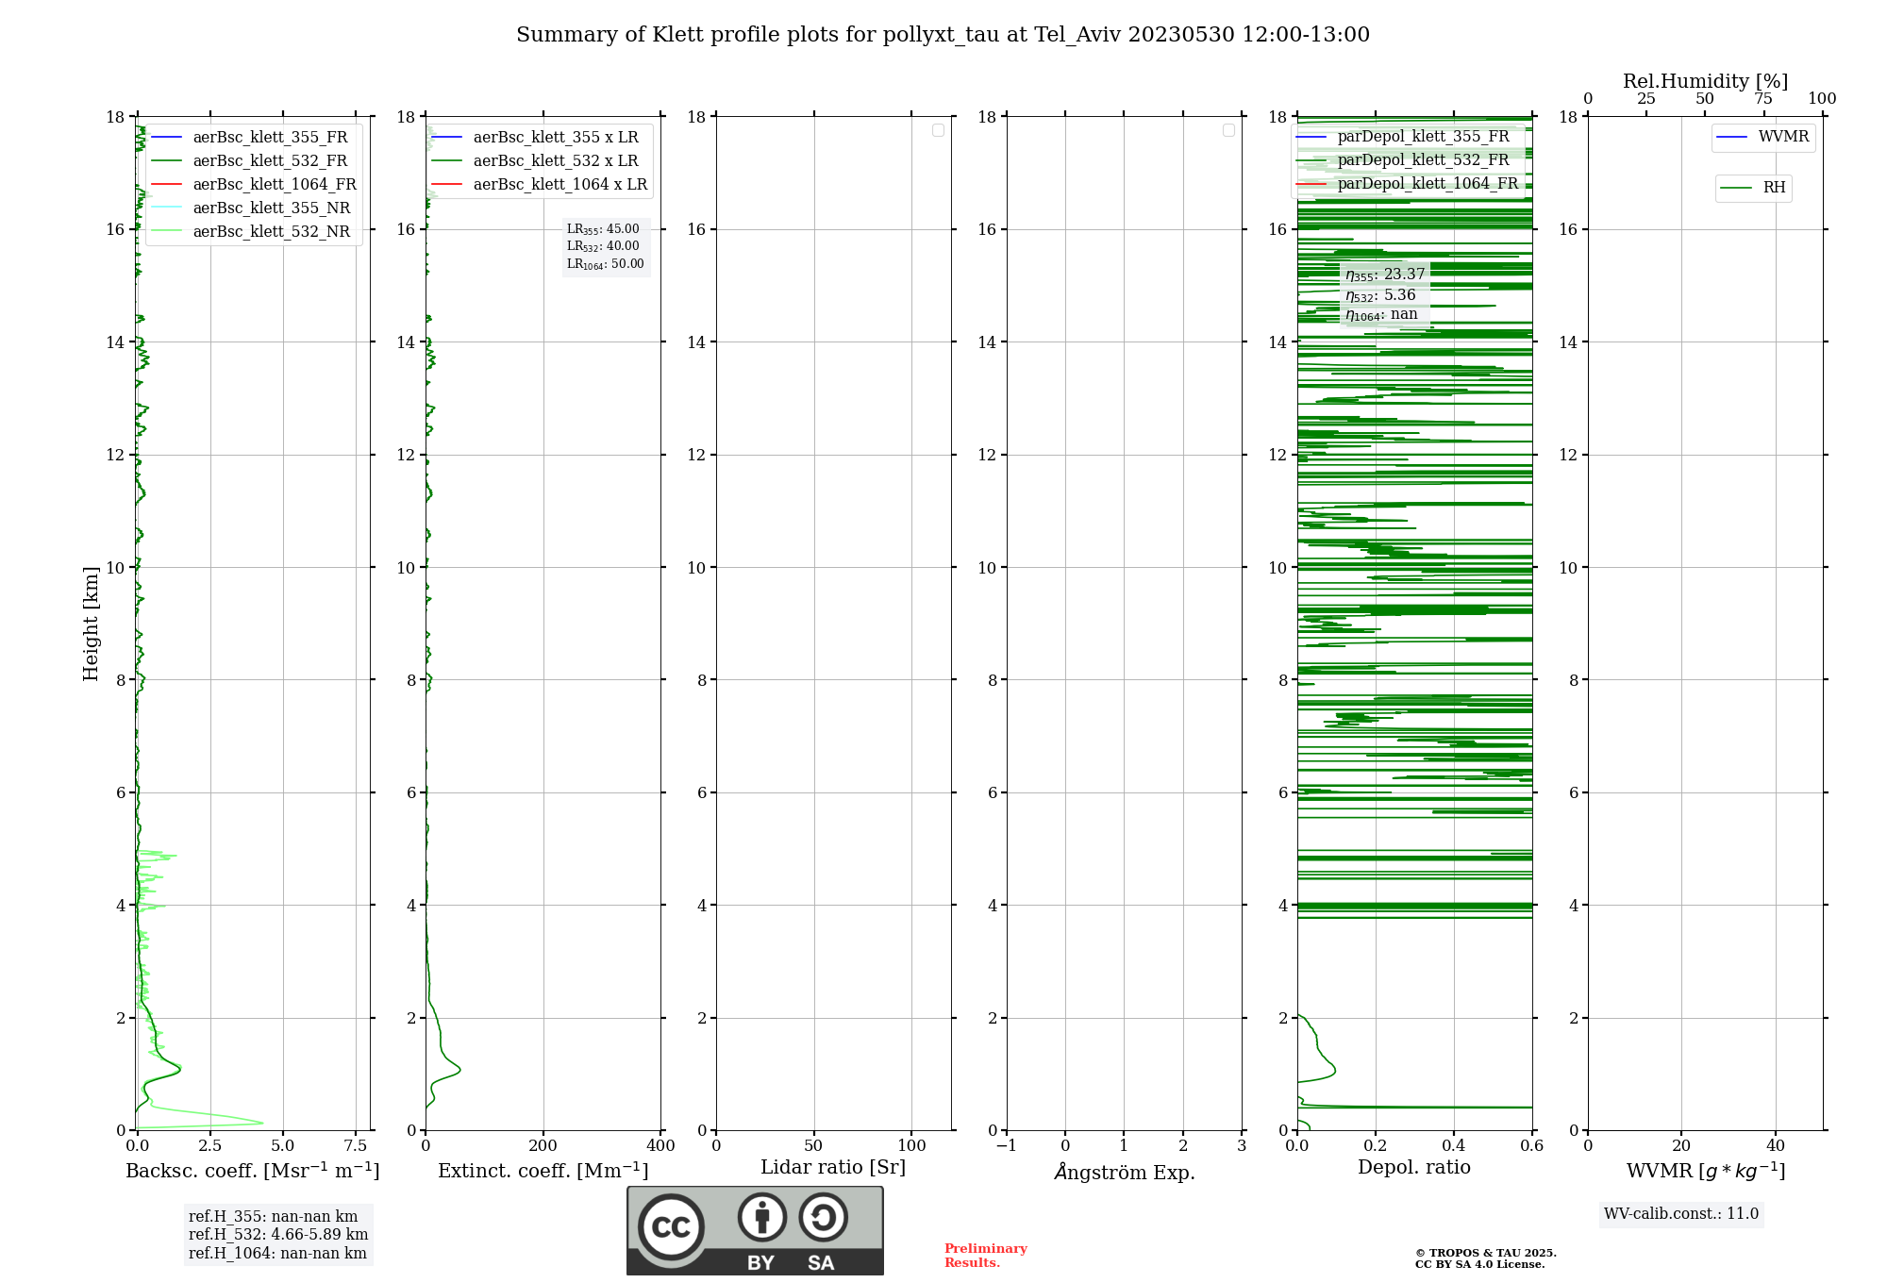Click the 'Rel.Humidity [%]' top axis label
This screenshot has width=1887, height=1283.
tap(1706, 81)
